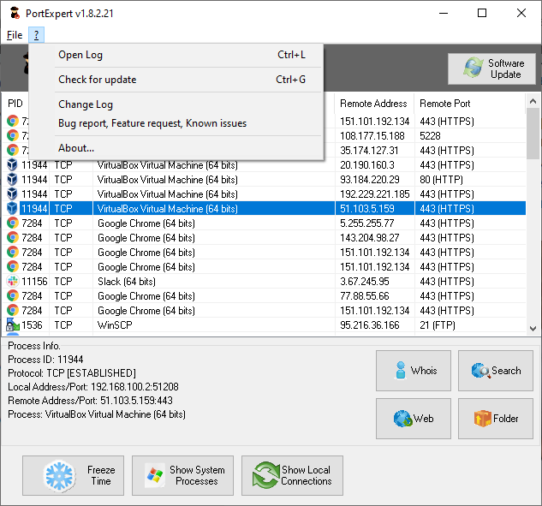Click remote address 35.174.127.31

pos(369,151)
